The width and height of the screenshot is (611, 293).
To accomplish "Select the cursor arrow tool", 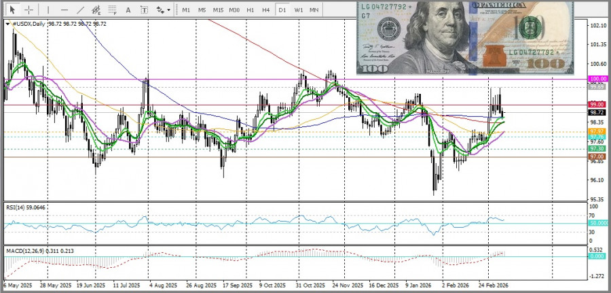I will [12, 10].
